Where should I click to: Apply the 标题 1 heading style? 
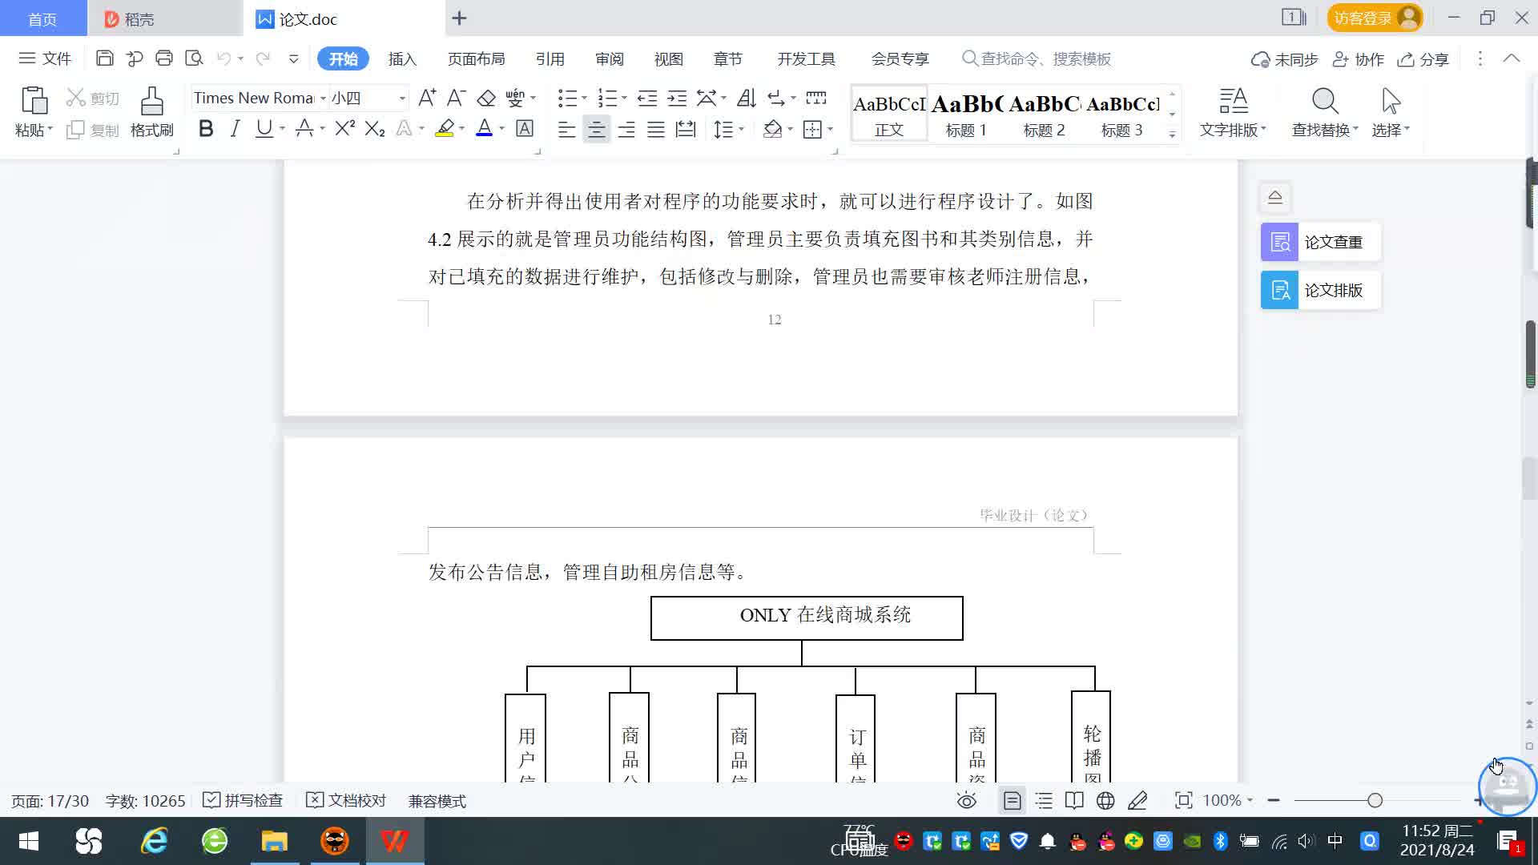pos(966,114)
